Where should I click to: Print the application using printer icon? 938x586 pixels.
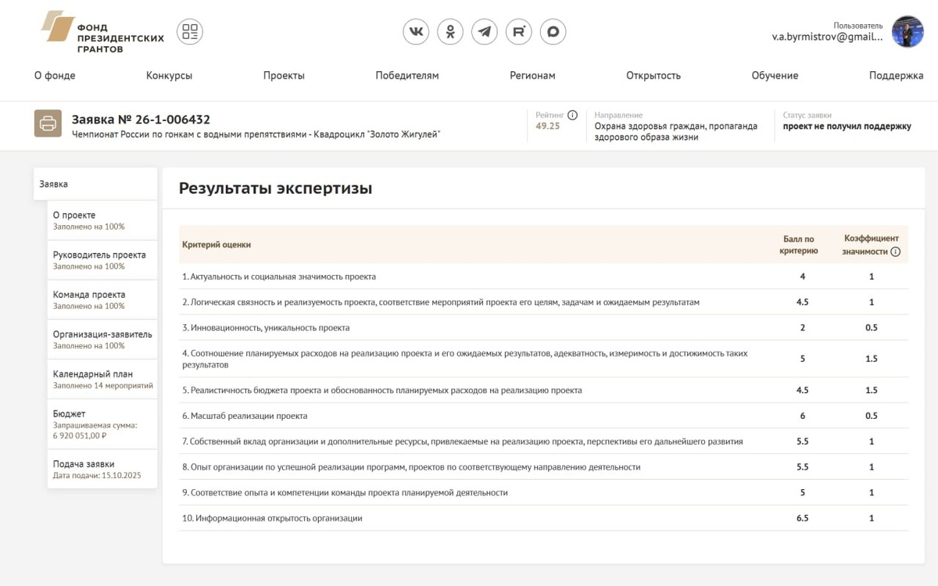48,123
